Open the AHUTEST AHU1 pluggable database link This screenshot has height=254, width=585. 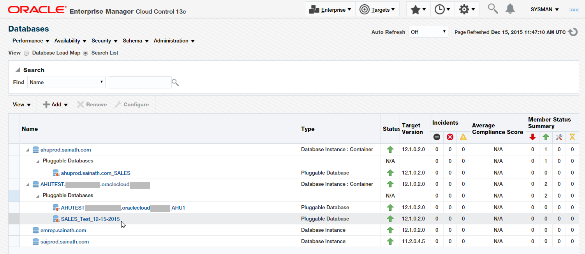pyautogui.click(x=123, y=208)
